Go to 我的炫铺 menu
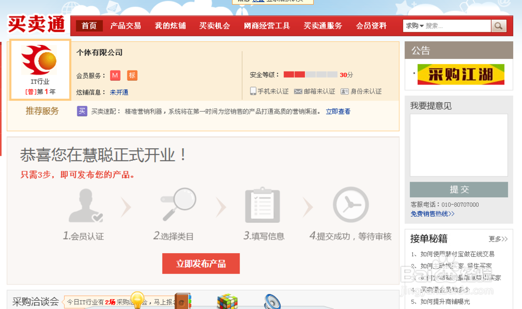 pyautogui.click(x=170, y=26)
